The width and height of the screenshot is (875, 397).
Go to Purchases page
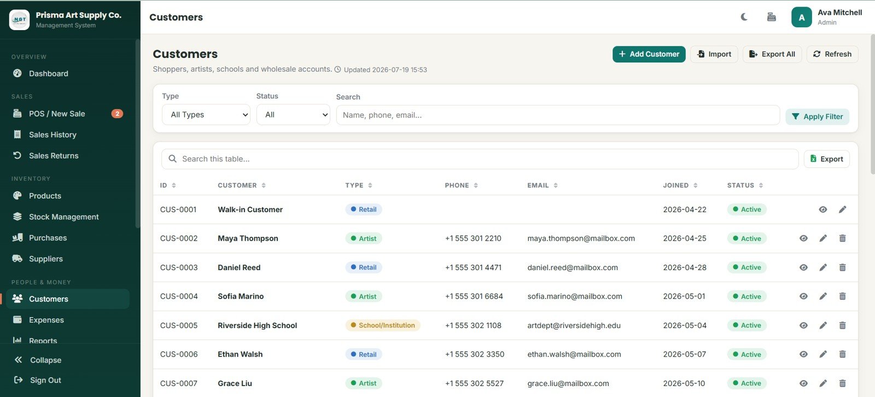(68, 238)
